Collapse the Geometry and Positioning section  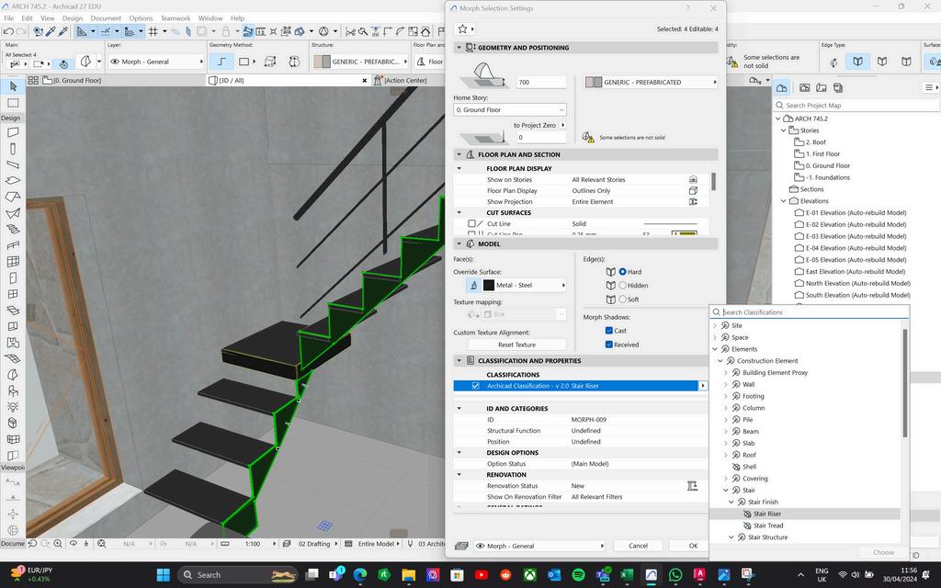pyautogui.click(x=459, y=48)
